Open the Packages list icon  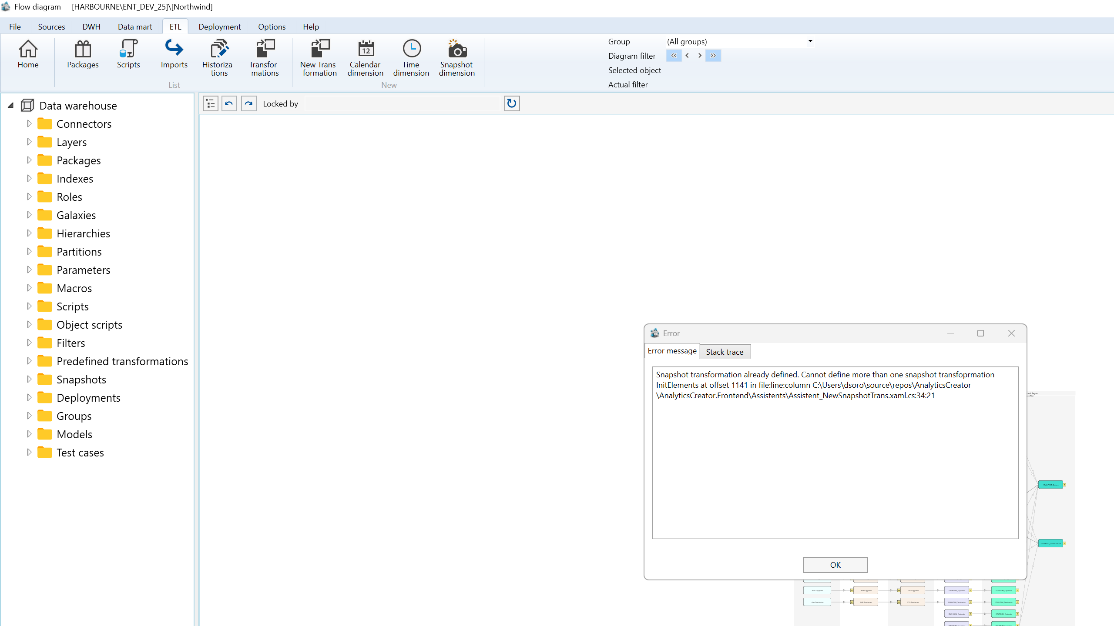83,54
